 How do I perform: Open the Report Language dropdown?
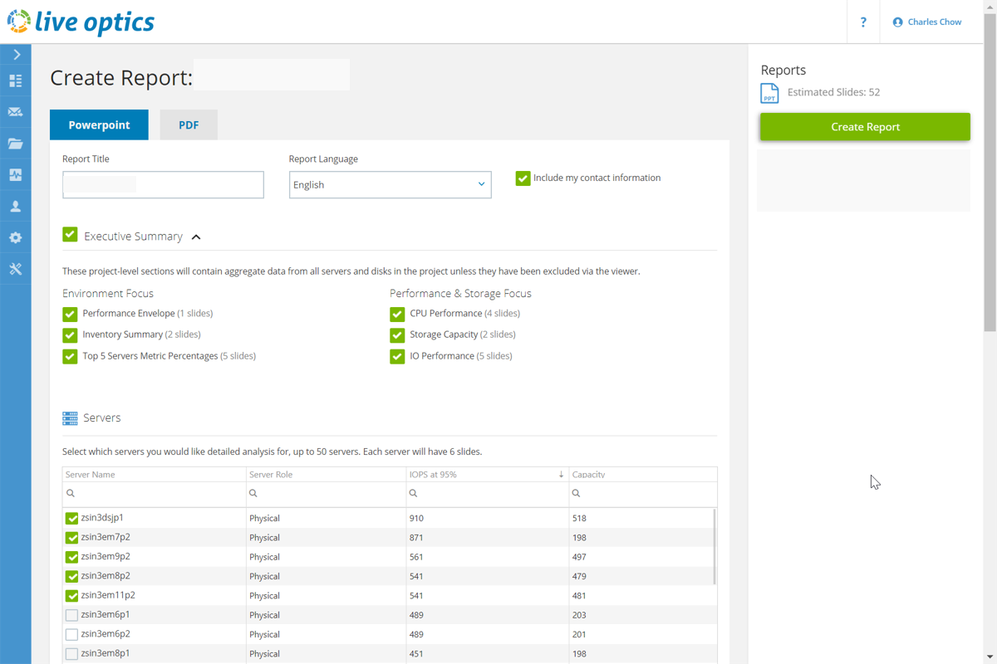pos(390,184)
